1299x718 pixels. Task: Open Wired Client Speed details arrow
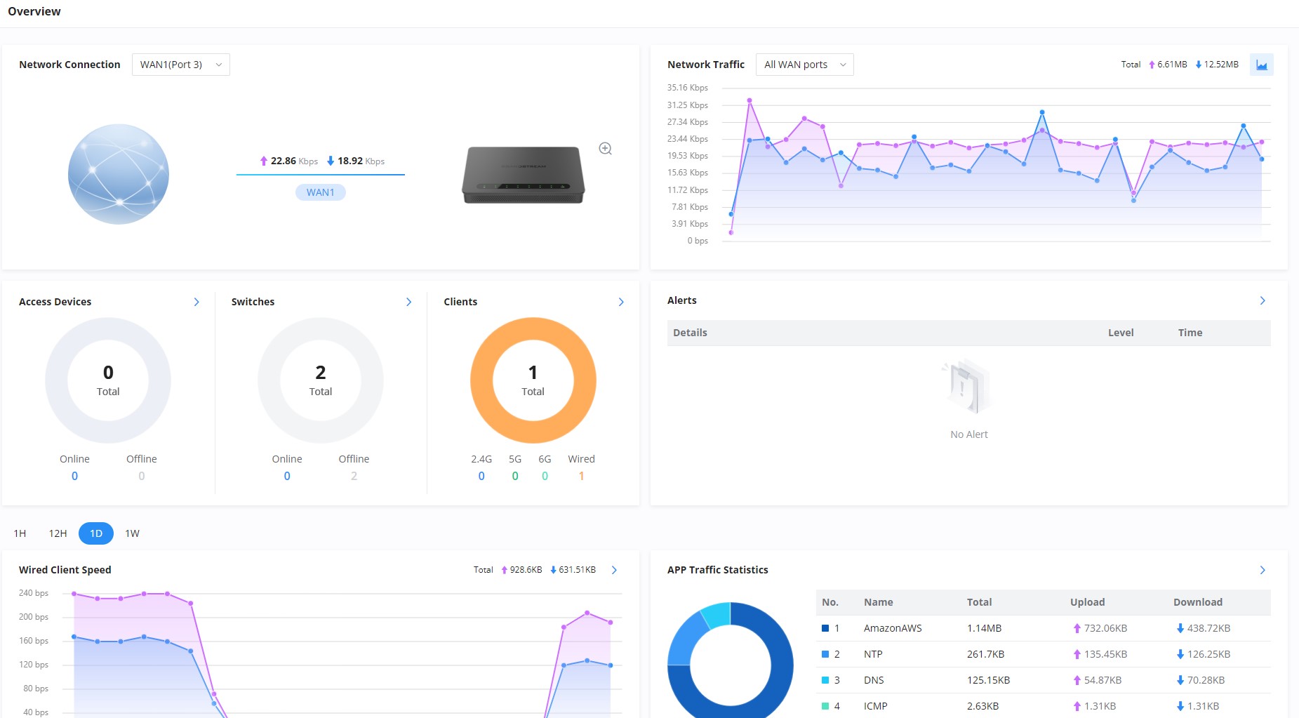pos(615,570)
